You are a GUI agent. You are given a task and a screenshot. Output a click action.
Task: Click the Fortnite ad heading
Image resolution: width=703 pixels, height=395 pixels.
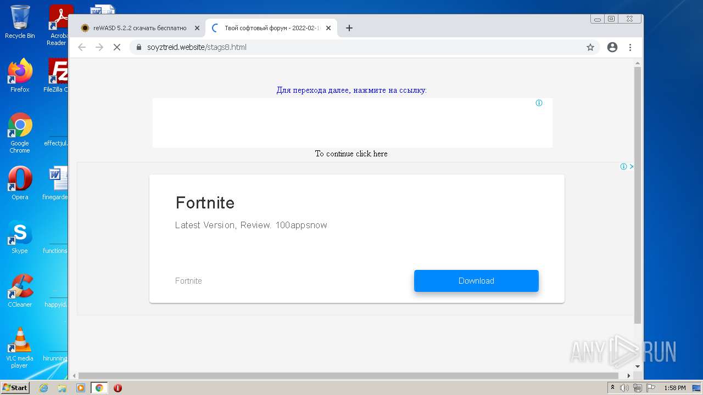point(205,203)
